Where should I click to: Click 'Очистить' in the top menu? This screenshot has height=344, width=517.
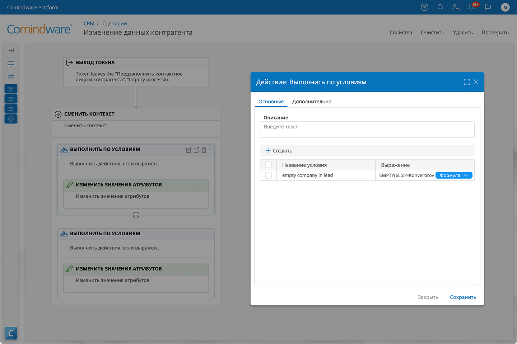point(432,33)
